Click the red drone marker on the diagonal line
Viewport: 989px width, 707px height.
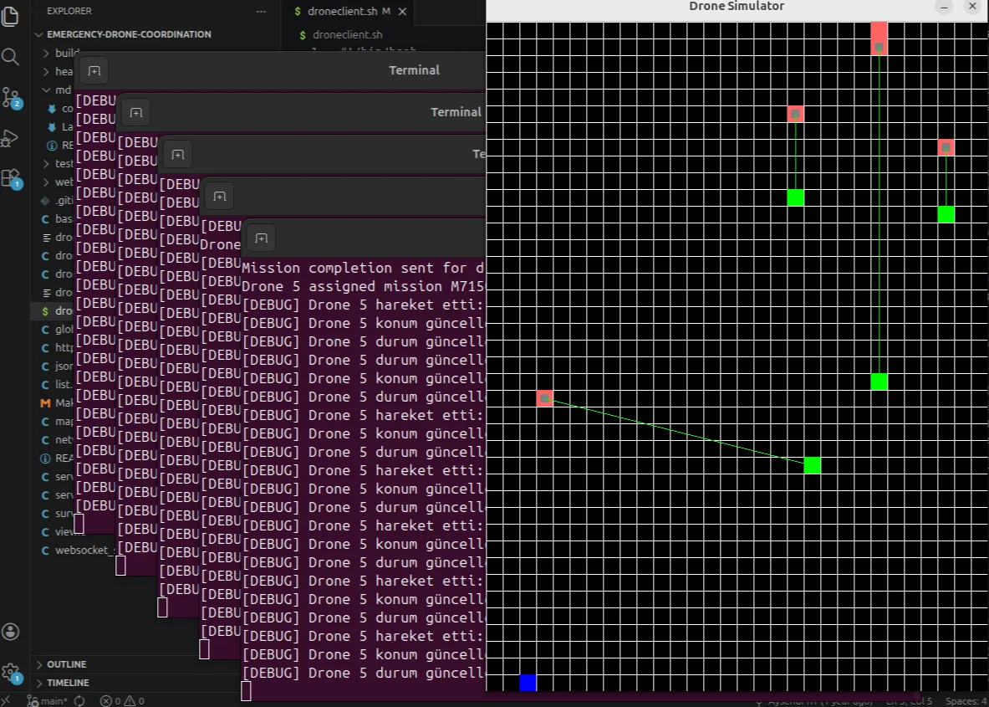(x=545, y=398)
